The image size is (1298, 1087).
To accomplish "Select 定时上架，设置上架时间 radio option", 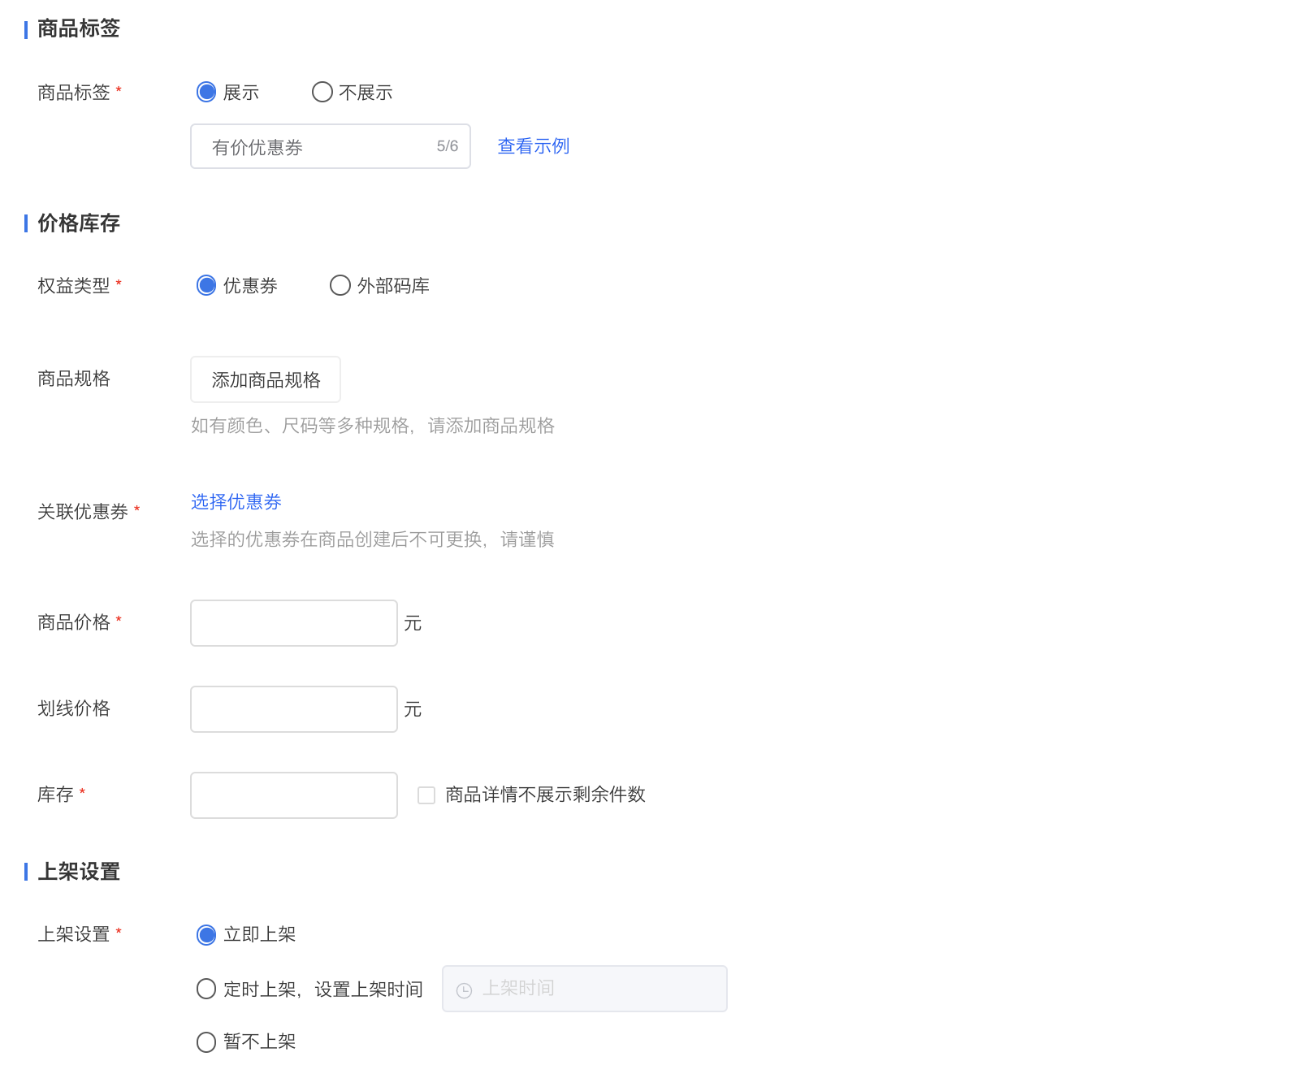I will click(x=206, y=989).
